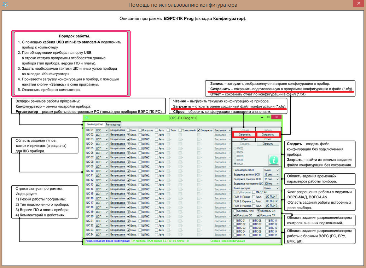Toggle the ШС 10 Авто checkbox

tap(156, 171)
